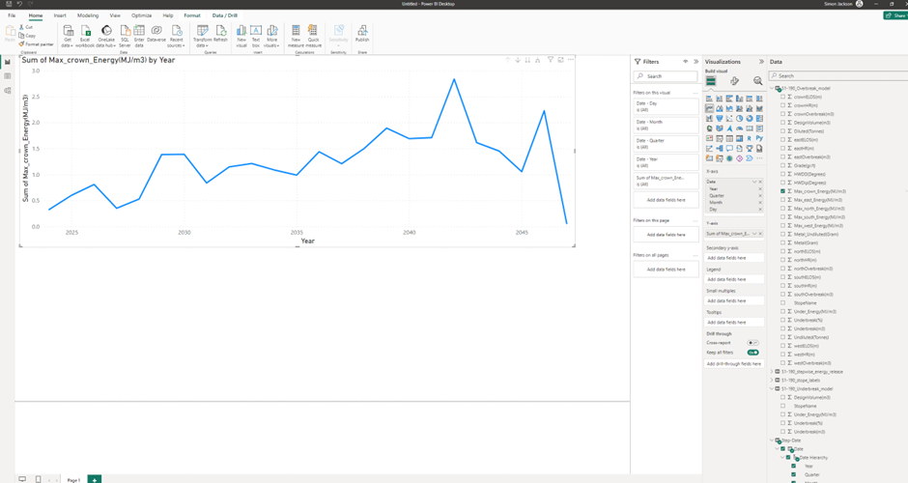Check the DesignVolume(m3) field
Image resolution: width=908 pixels, height=483 pixels.
[783, 123]
